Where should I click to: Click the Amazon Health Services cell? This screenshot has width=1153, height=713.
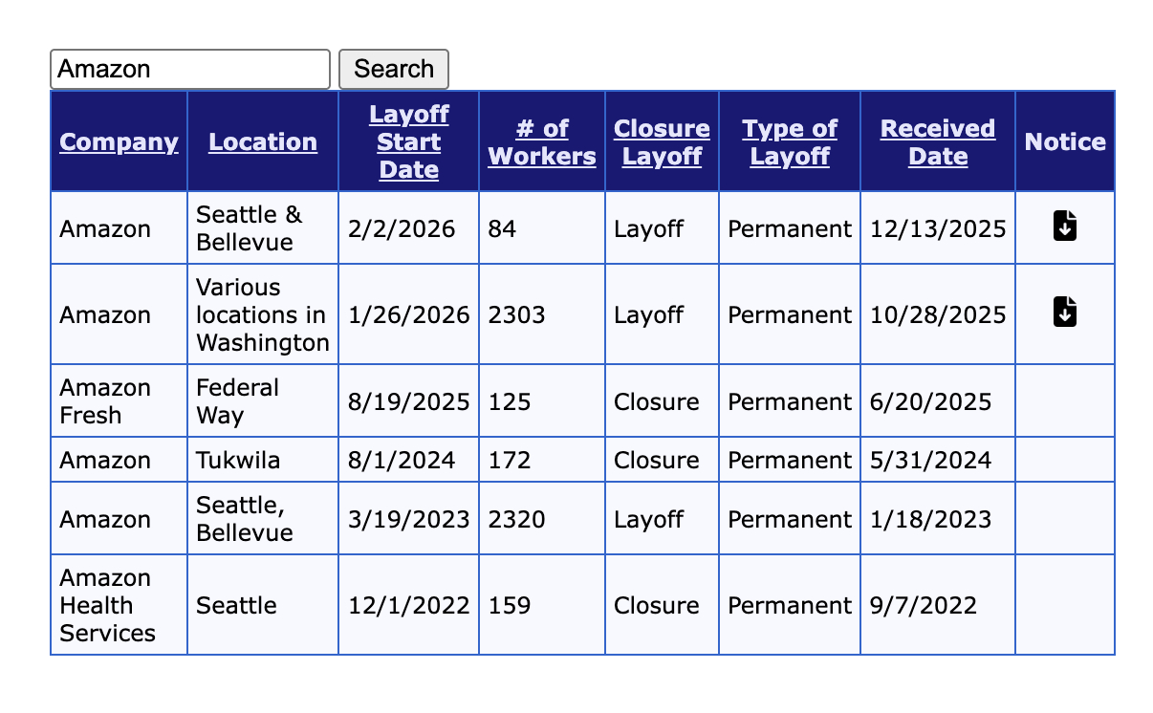click(107, 605)
